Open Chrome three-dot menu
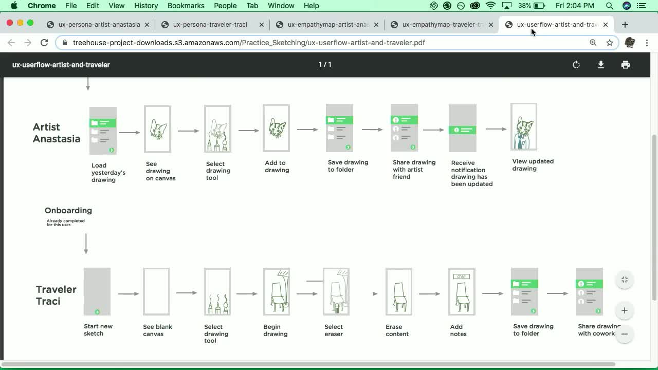Image resolution: width=658 pixels, height=370 pixels. click(647, 43)
